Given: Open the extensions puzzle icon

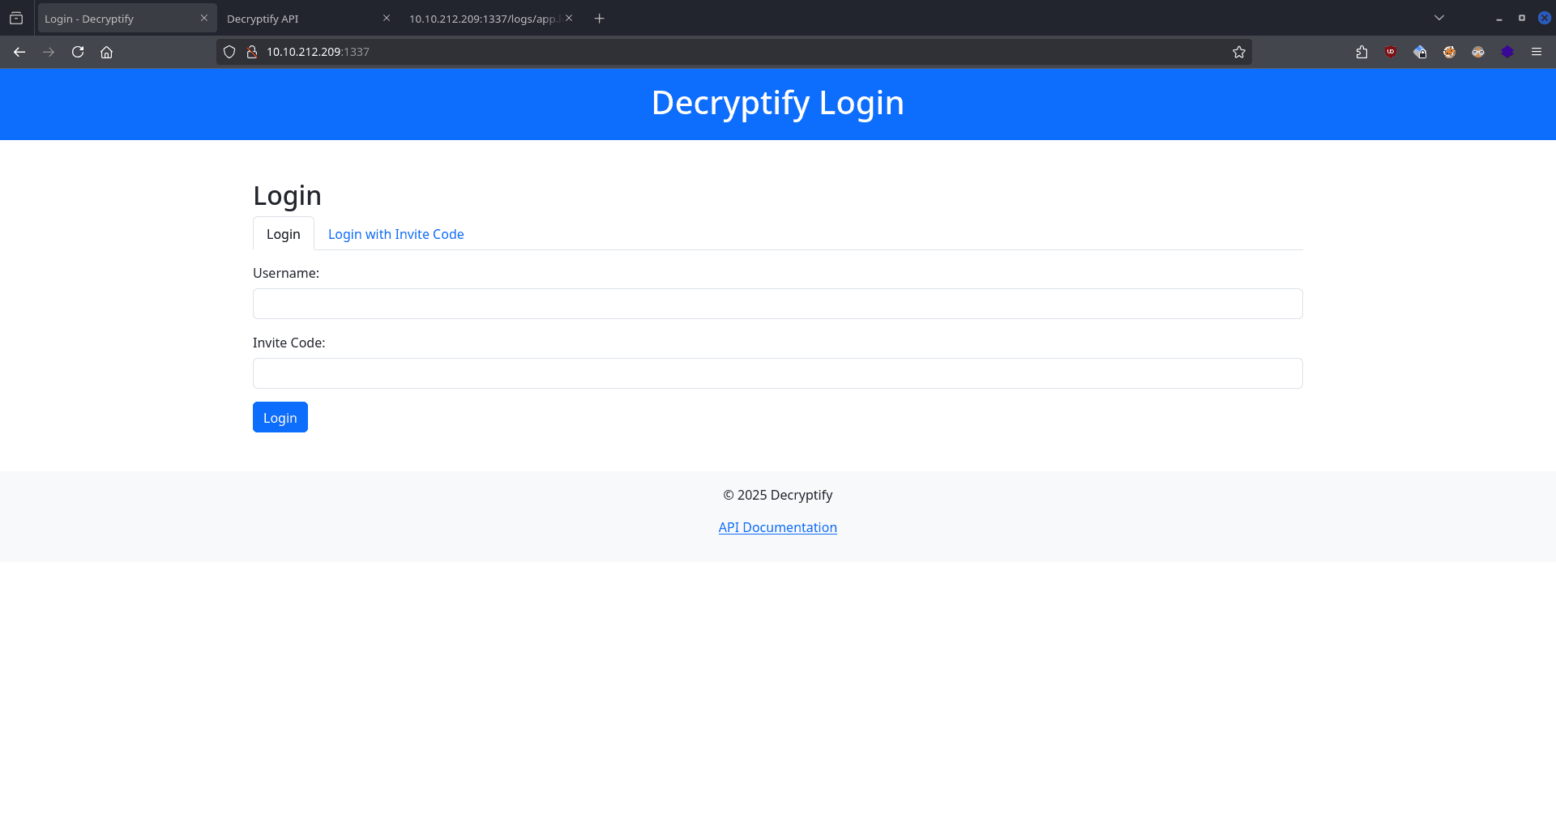Looking at the screenshot, I should pyautogui.click(x=1361, y=52).
